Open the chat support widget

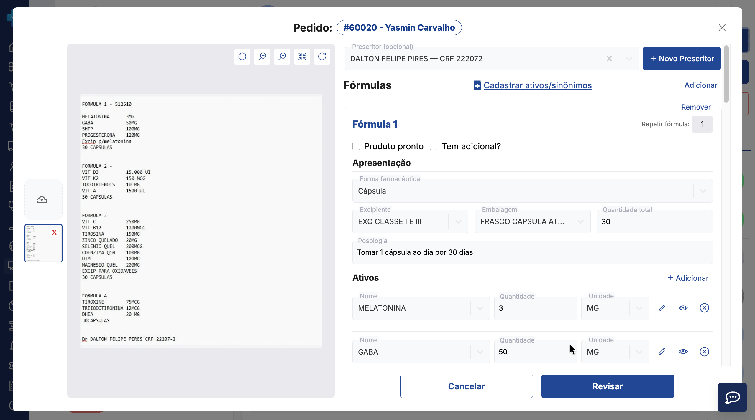pyautogui.click(x=732, y=397)
